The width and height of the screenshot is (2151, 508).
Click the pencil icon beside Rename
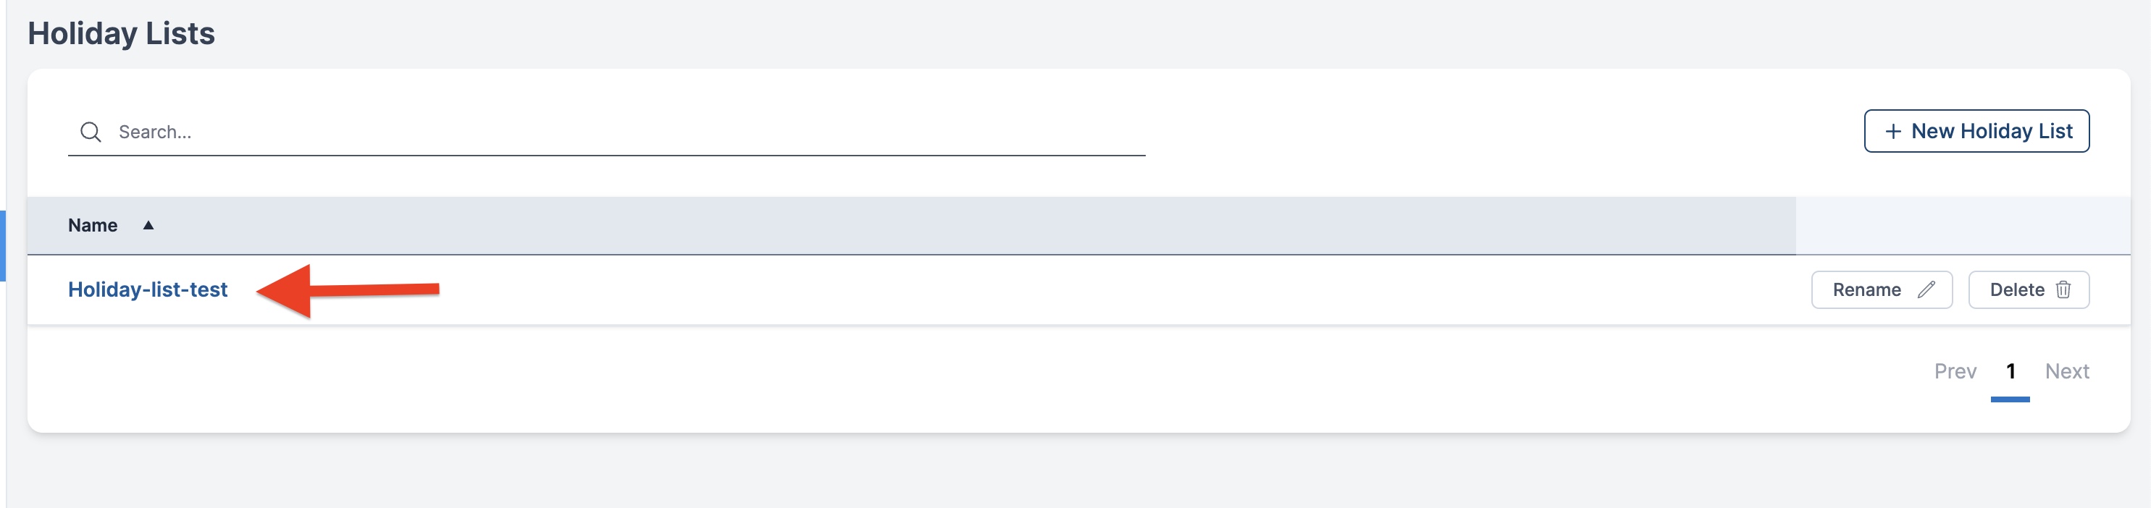point(1926,289)
